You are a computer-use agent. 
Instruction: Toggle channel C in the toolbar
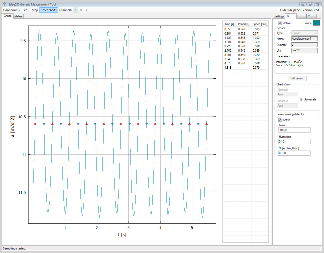coord(87,10)
